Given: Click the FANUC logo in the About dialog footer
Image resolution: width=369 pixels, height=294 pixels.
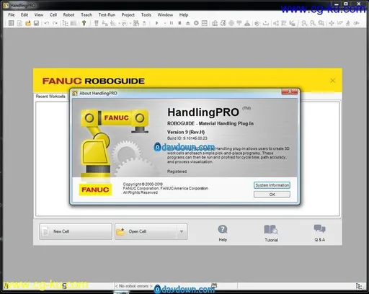Looking at the screenshot, I should pyautogui.click(x=95, y=190).
